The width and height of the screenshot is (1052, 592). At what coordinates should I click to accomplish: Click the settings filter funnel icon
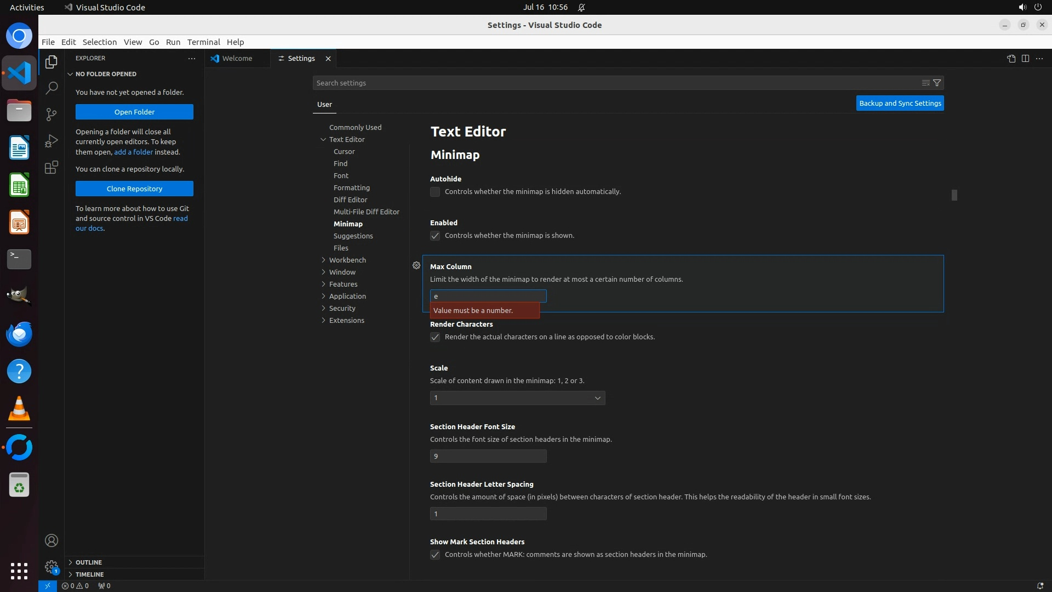937,83
